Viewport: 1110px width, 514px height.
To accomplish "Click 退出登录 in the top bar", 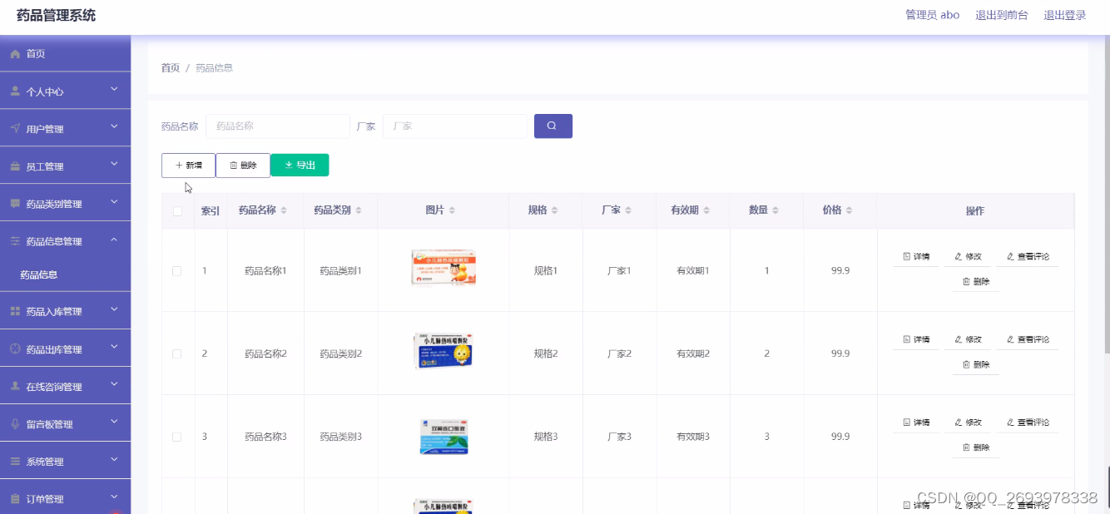I will pyautogui.click(x=1066, y=14).
